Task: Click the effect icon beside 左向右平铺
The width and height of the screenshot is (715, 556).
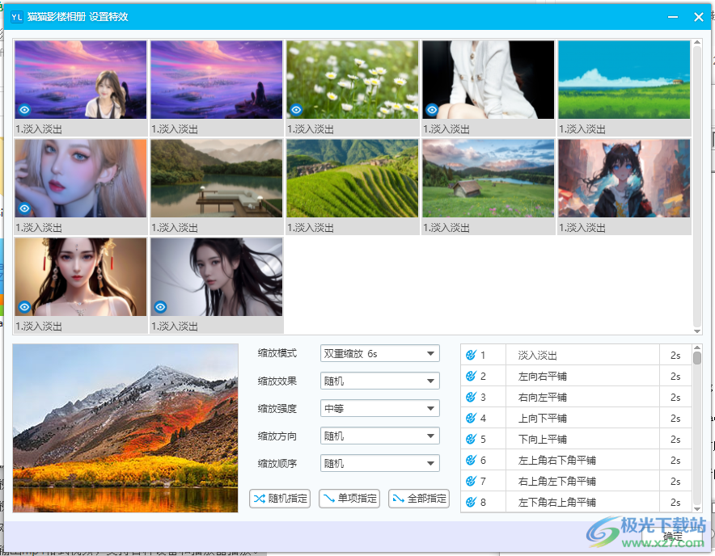Action: coord(471,376)
